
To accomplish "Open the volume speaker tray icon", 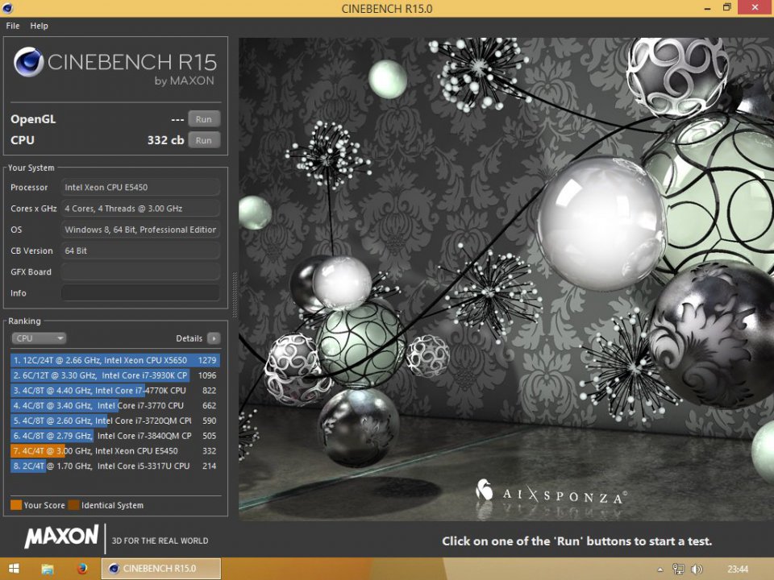I will pos(697,570).
